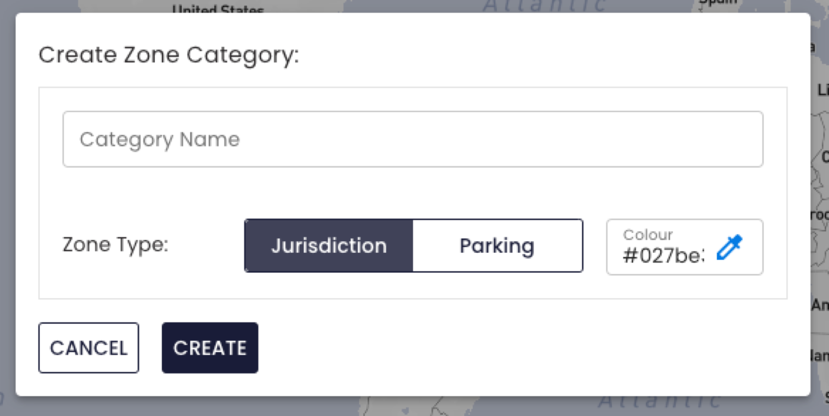
Task: Click the blank area right of heading
Action: click(x=529, y=55)
